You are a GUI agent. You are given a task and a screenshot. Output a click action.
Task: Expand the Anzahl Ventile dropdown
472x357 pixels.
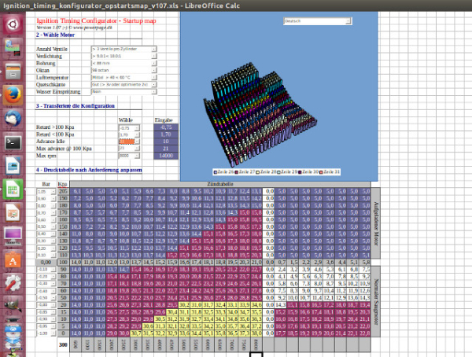coord(154,49)
